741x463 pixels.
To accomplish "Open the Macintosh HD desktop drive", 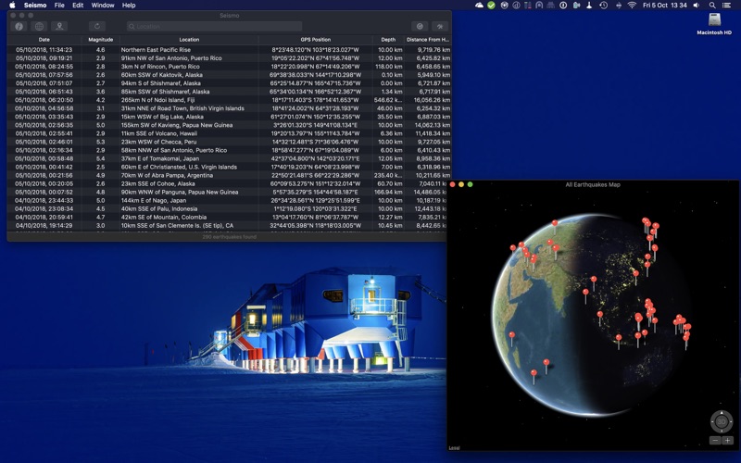I will [714, 24].
